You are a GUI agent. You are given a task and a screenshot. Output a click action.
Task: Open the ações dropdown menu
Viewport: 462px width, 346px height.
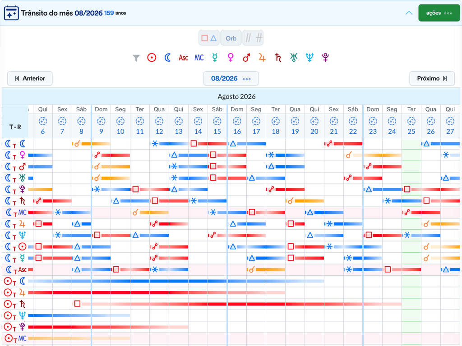[x=439, y=13]
